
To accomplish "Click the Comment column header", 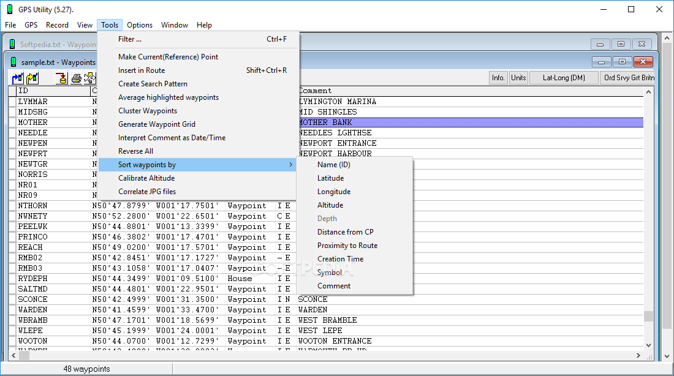I will (470, 91).
